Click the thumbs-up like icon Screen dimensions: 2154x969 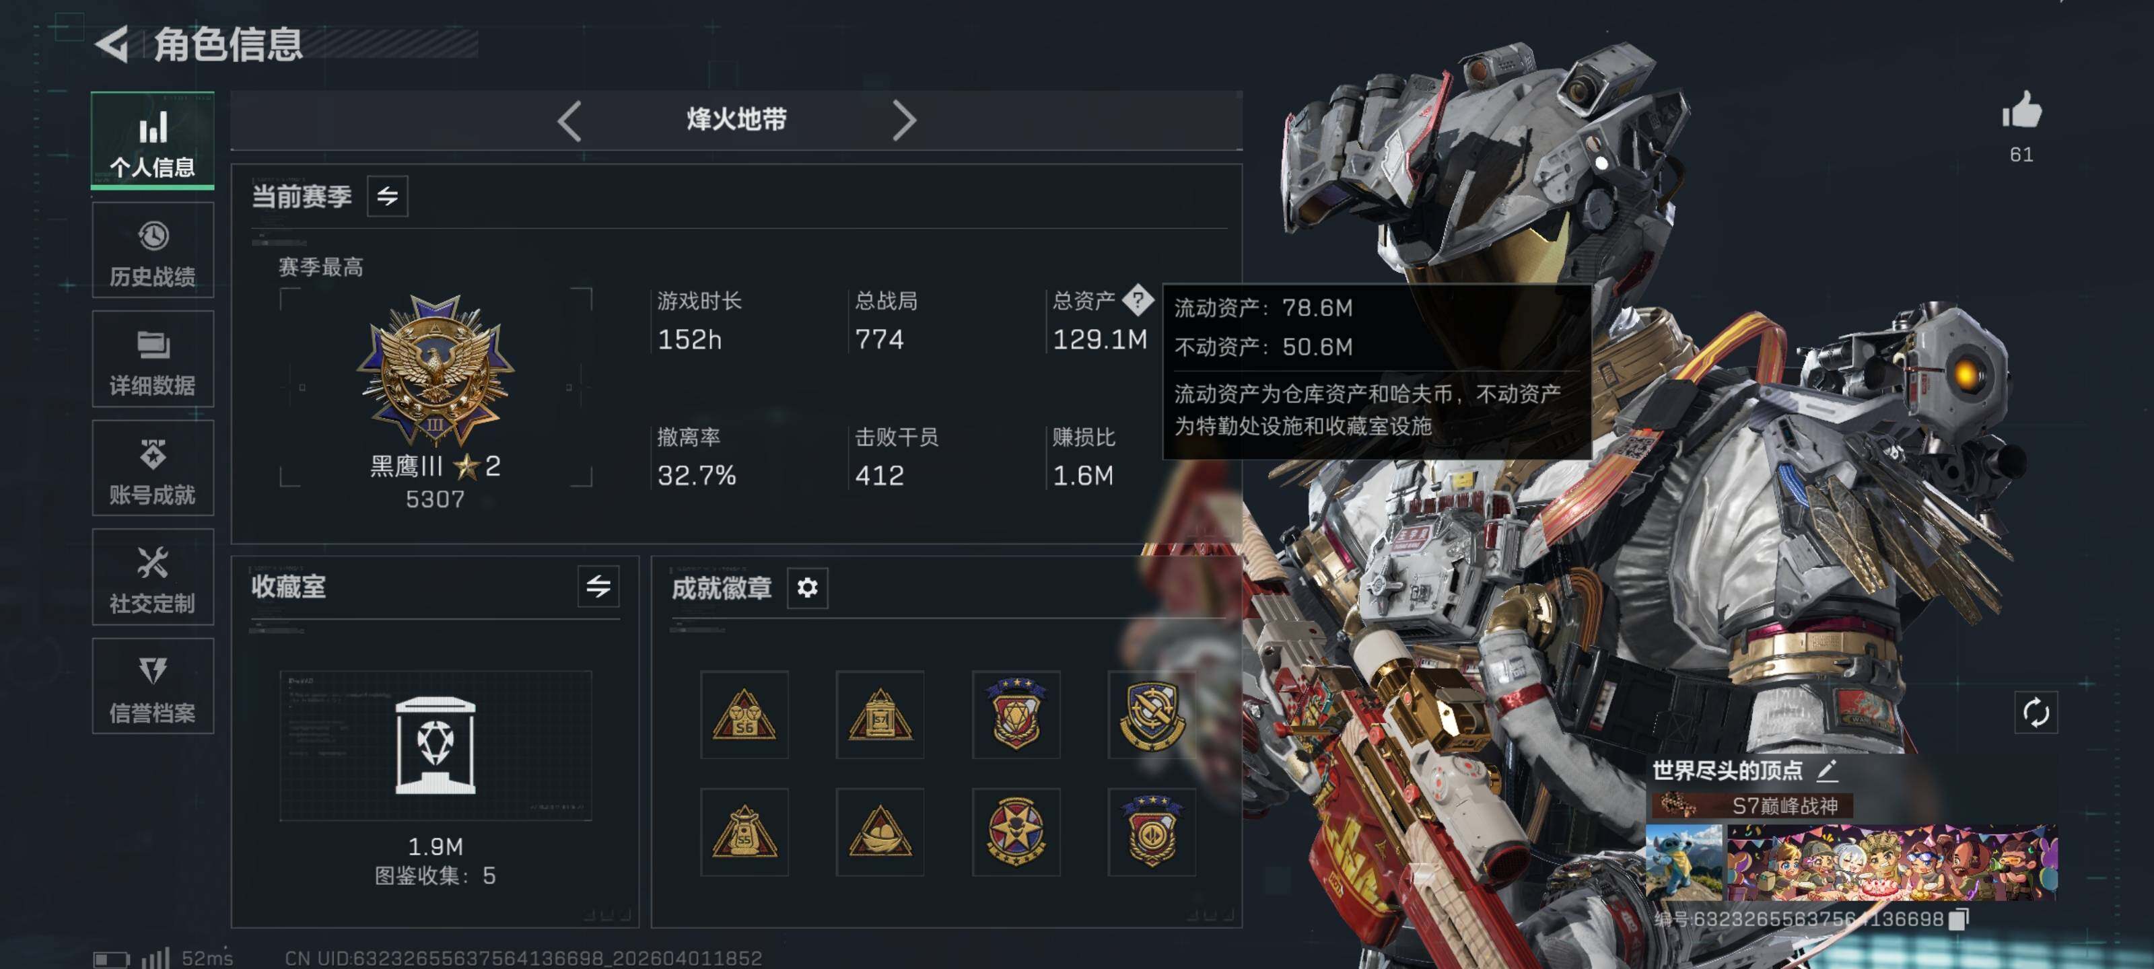pos(2021,110)
